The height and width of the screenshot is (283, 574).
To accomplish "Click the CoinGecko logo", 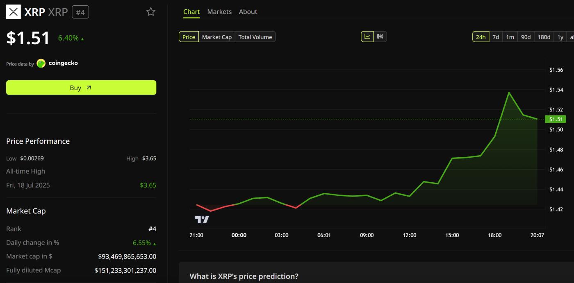I will click(57, 63).
